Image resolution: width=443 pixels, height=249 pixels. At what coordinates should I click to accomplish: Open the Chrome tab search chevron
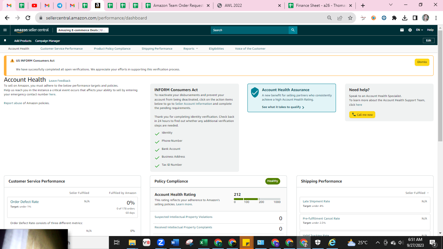pos(390,5)
